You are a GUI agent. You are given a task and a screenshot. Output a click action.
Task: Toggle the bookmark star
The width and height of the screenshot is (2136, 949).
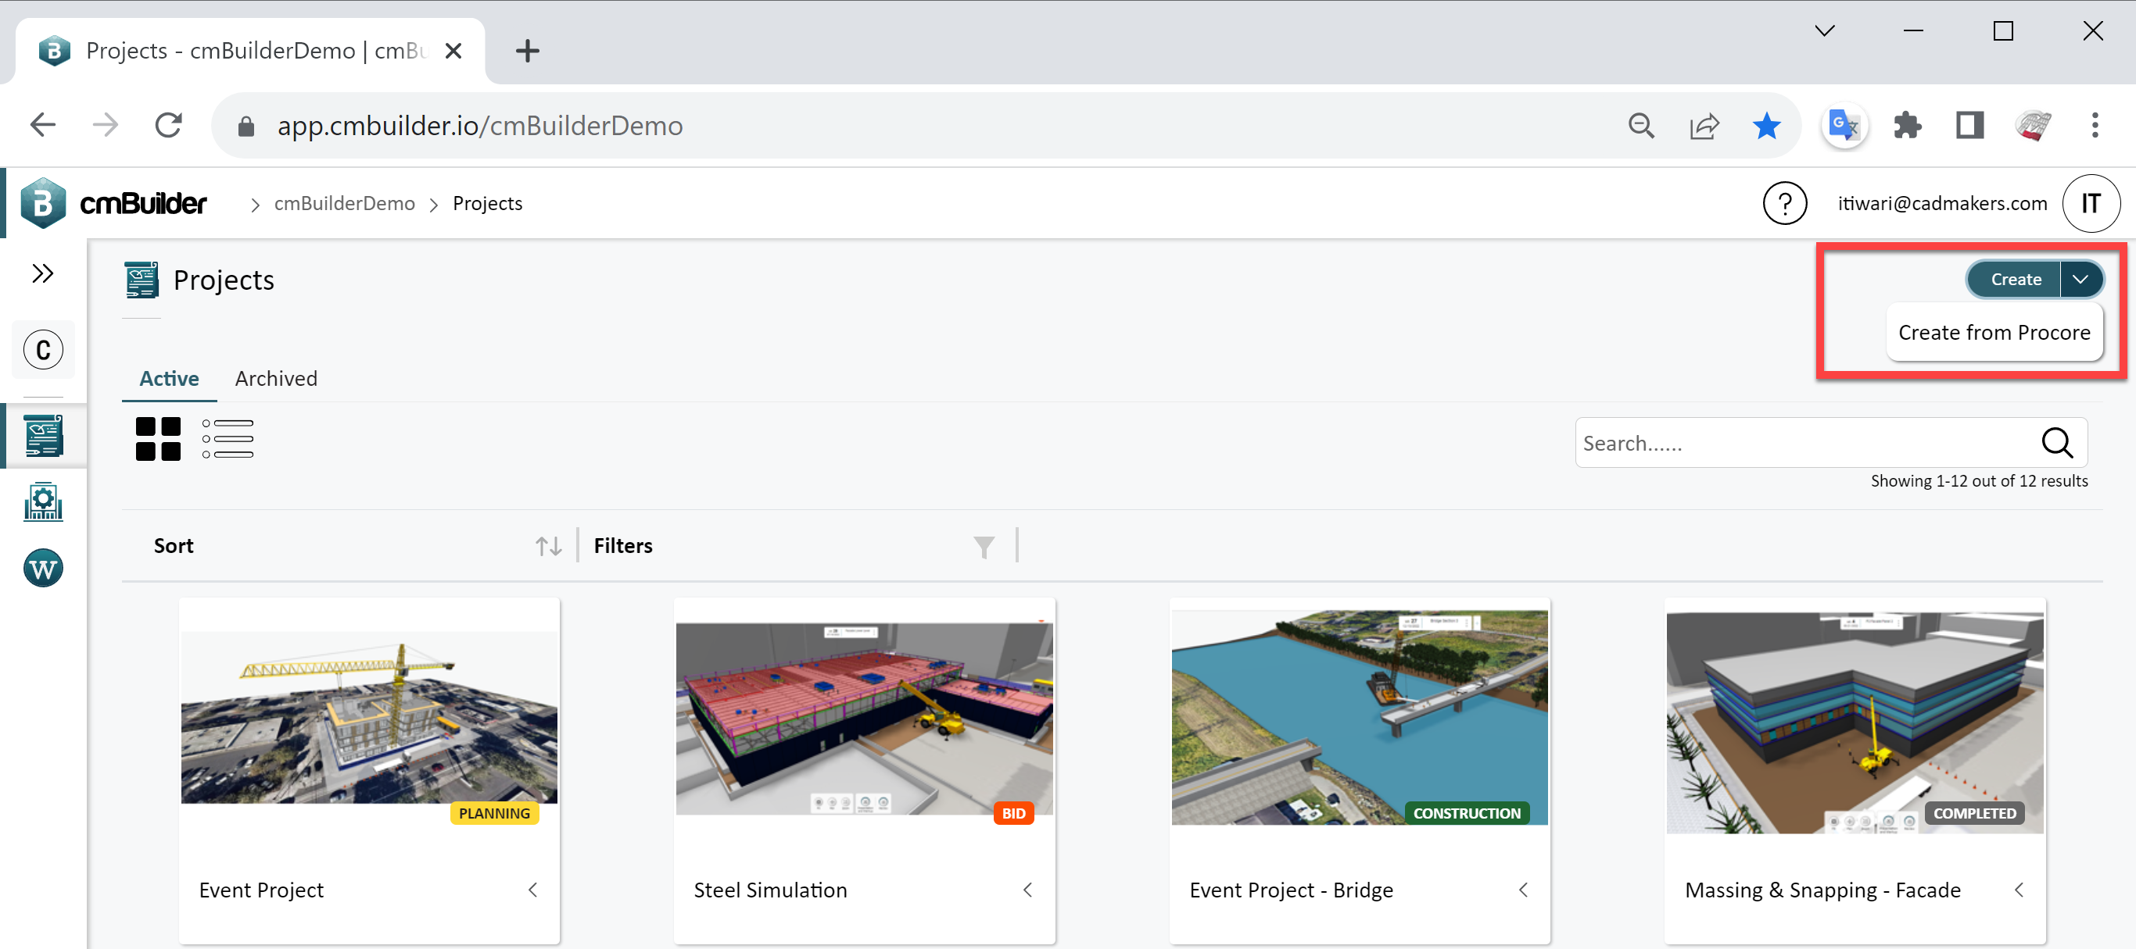point(1766,126)
